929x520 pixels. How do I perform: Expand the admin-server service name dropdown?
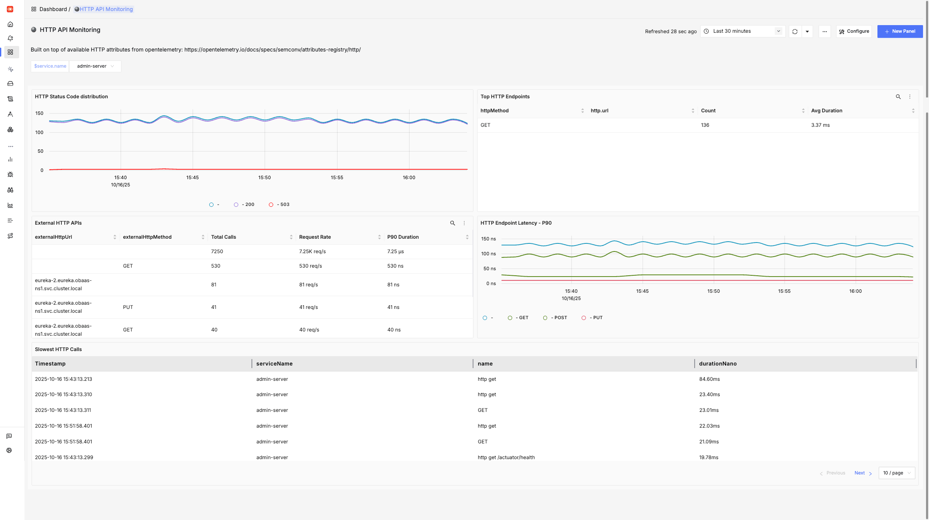95,66
